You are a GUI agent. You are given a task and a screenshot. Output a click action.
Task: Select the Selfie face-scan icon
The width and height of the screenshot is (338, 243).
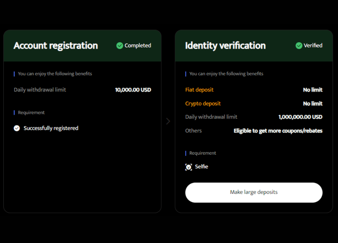(x=189, y=166)
